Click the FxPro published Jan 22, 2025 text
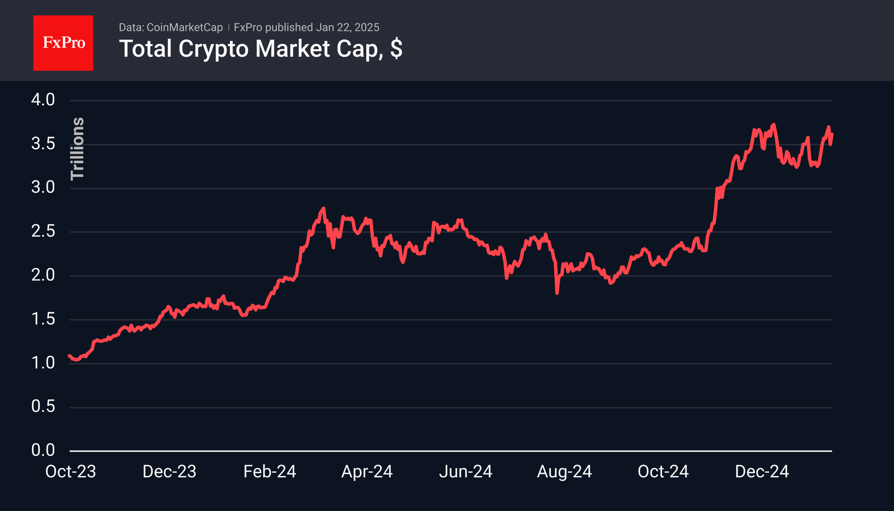 click(306, 27)
